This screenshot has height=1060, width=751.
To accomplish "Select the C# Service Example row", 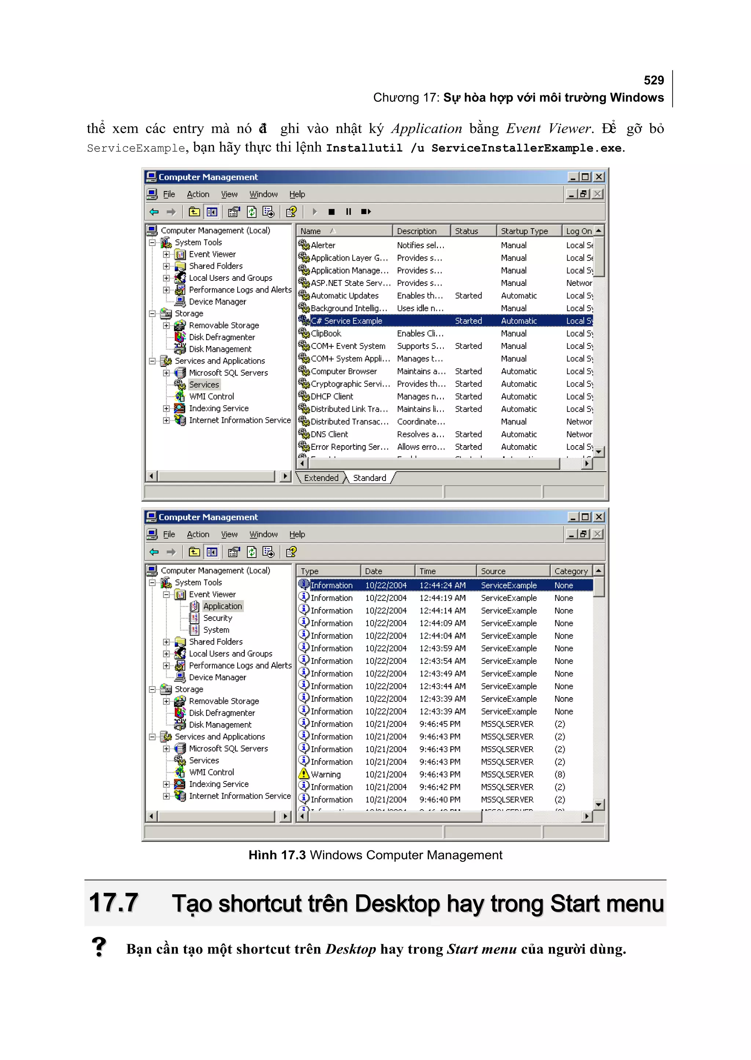I will point(347,320).
